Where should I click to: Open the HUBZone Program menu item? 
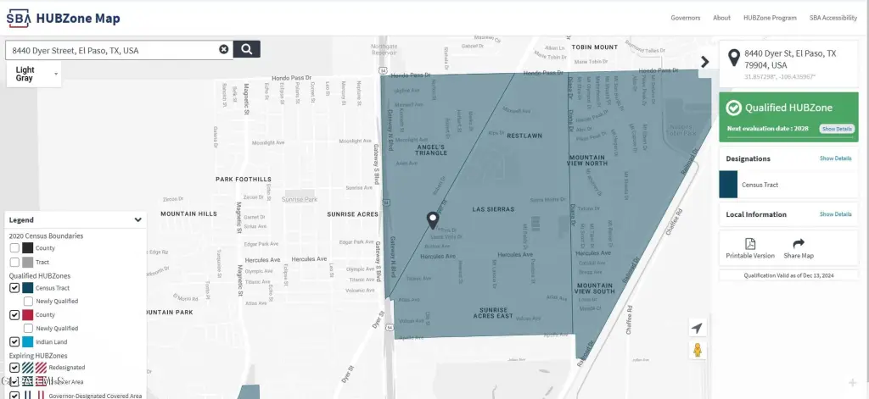pyautogui.click(x=770, y=18)
